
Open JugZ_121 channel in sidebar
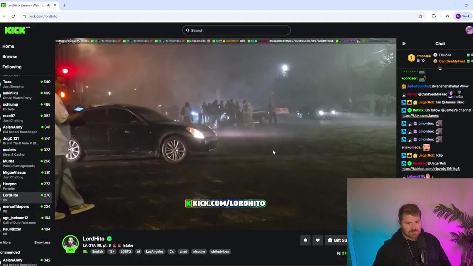click(26, 141)
